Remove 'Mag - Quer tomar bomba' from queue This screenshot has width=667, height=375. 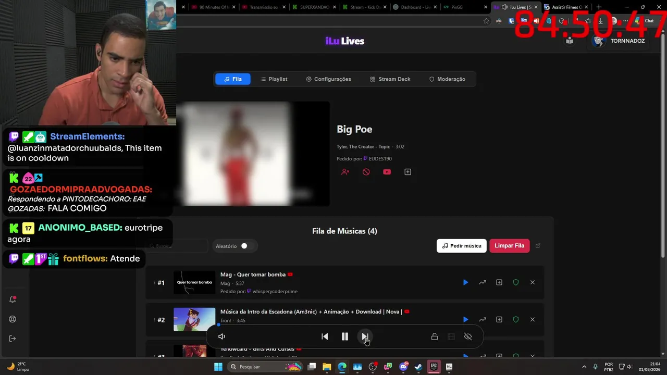(x=533, y=282)
